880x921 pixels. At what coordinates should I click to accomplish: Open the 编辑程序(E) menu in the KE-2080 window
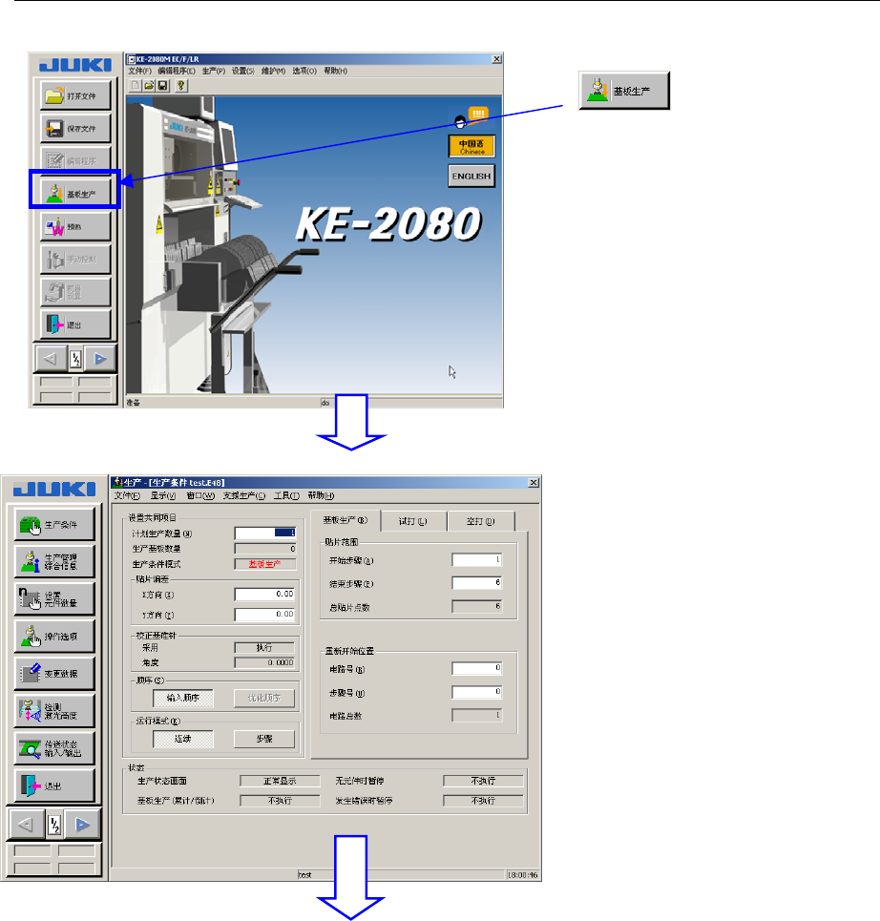tap(177, 71)
